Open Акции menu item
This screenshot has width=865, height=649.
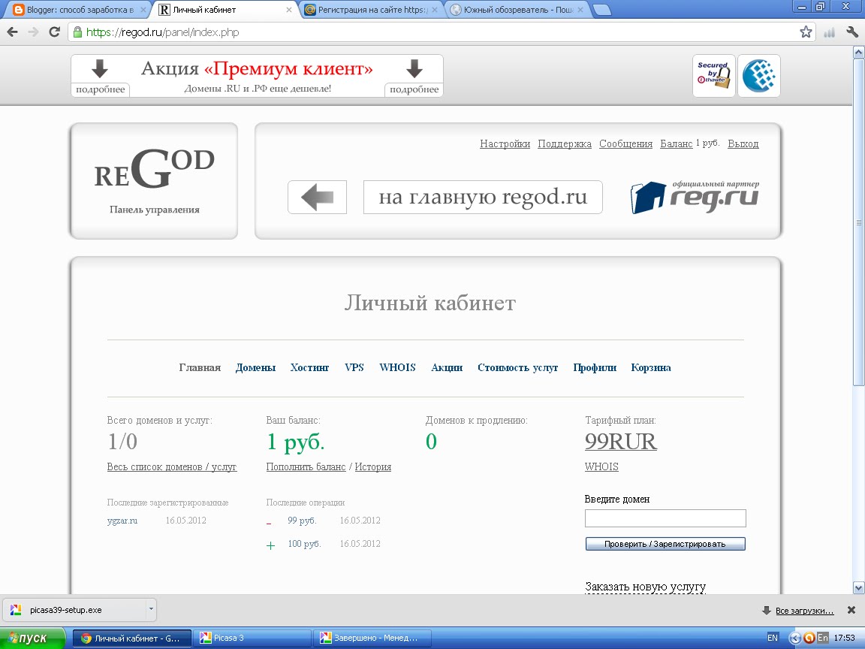447,367
